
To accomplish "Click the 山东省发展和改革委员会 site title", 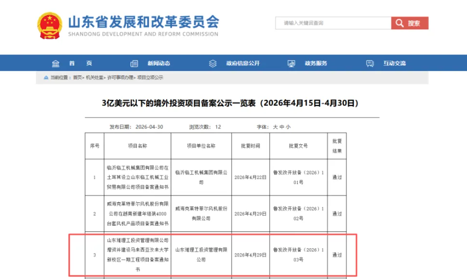I will point(144,22).
